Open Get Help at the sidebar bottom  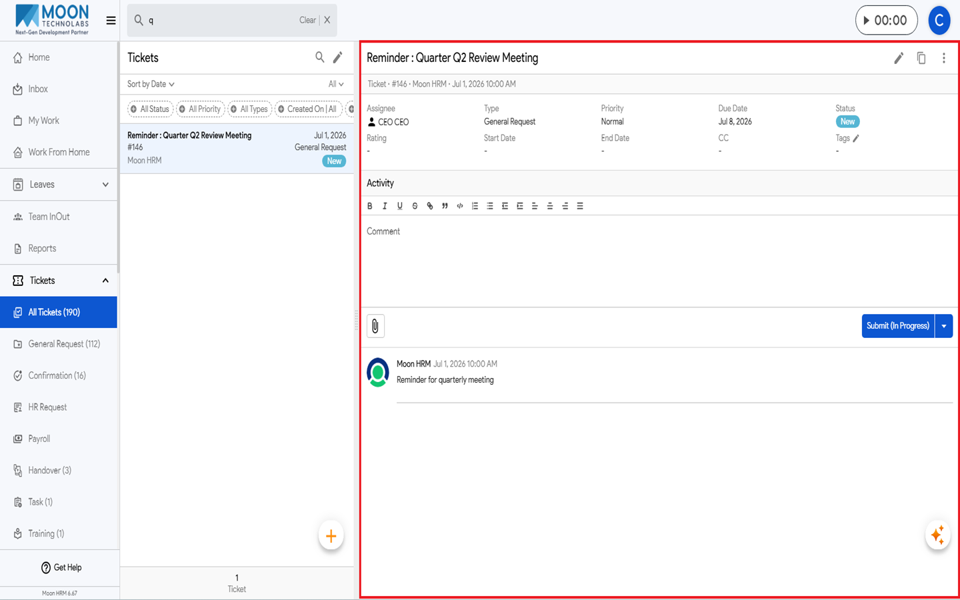61,567
